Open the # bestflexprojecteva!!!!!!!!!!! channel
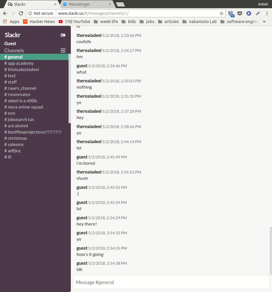Screen dimensions: 272x292 click(x=34, y=132)
